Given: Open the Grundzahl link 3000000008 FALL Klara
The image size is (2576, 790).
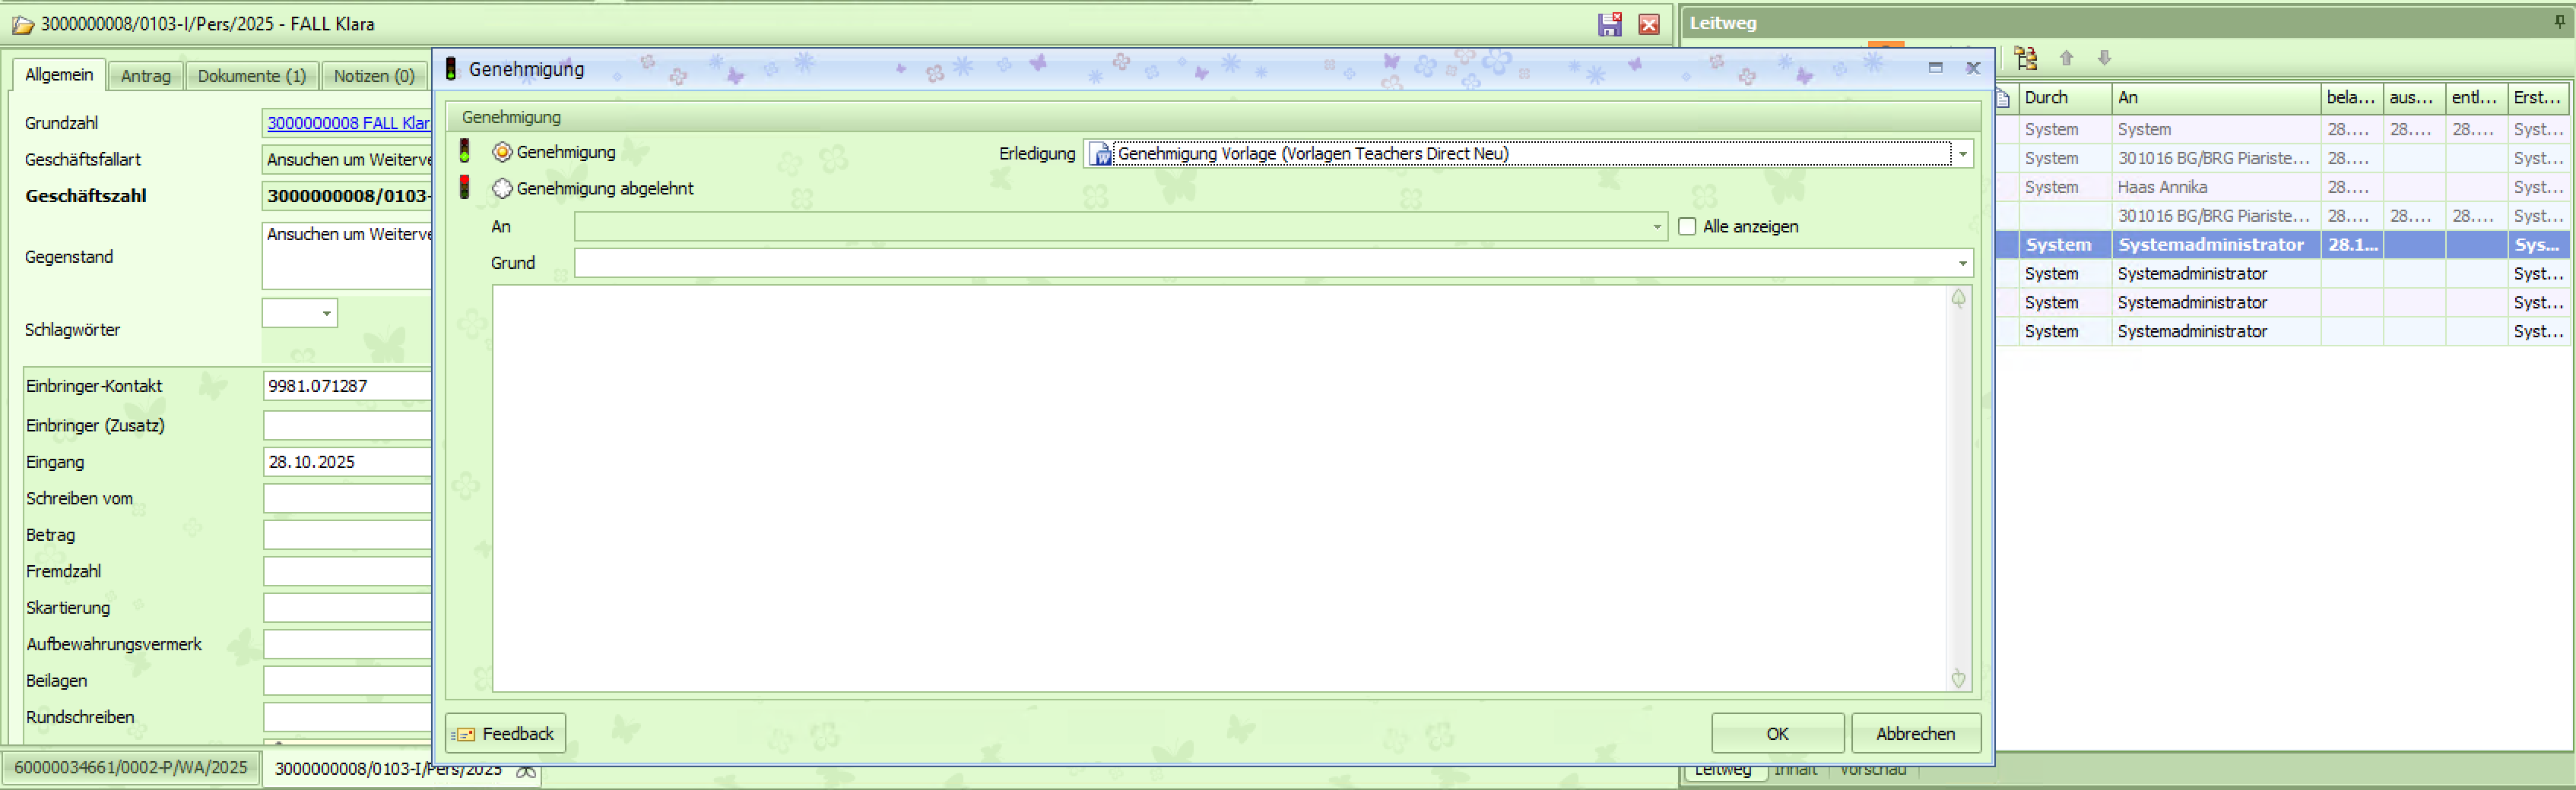Looking at the screenshot, I should click(x=347, y=123).
